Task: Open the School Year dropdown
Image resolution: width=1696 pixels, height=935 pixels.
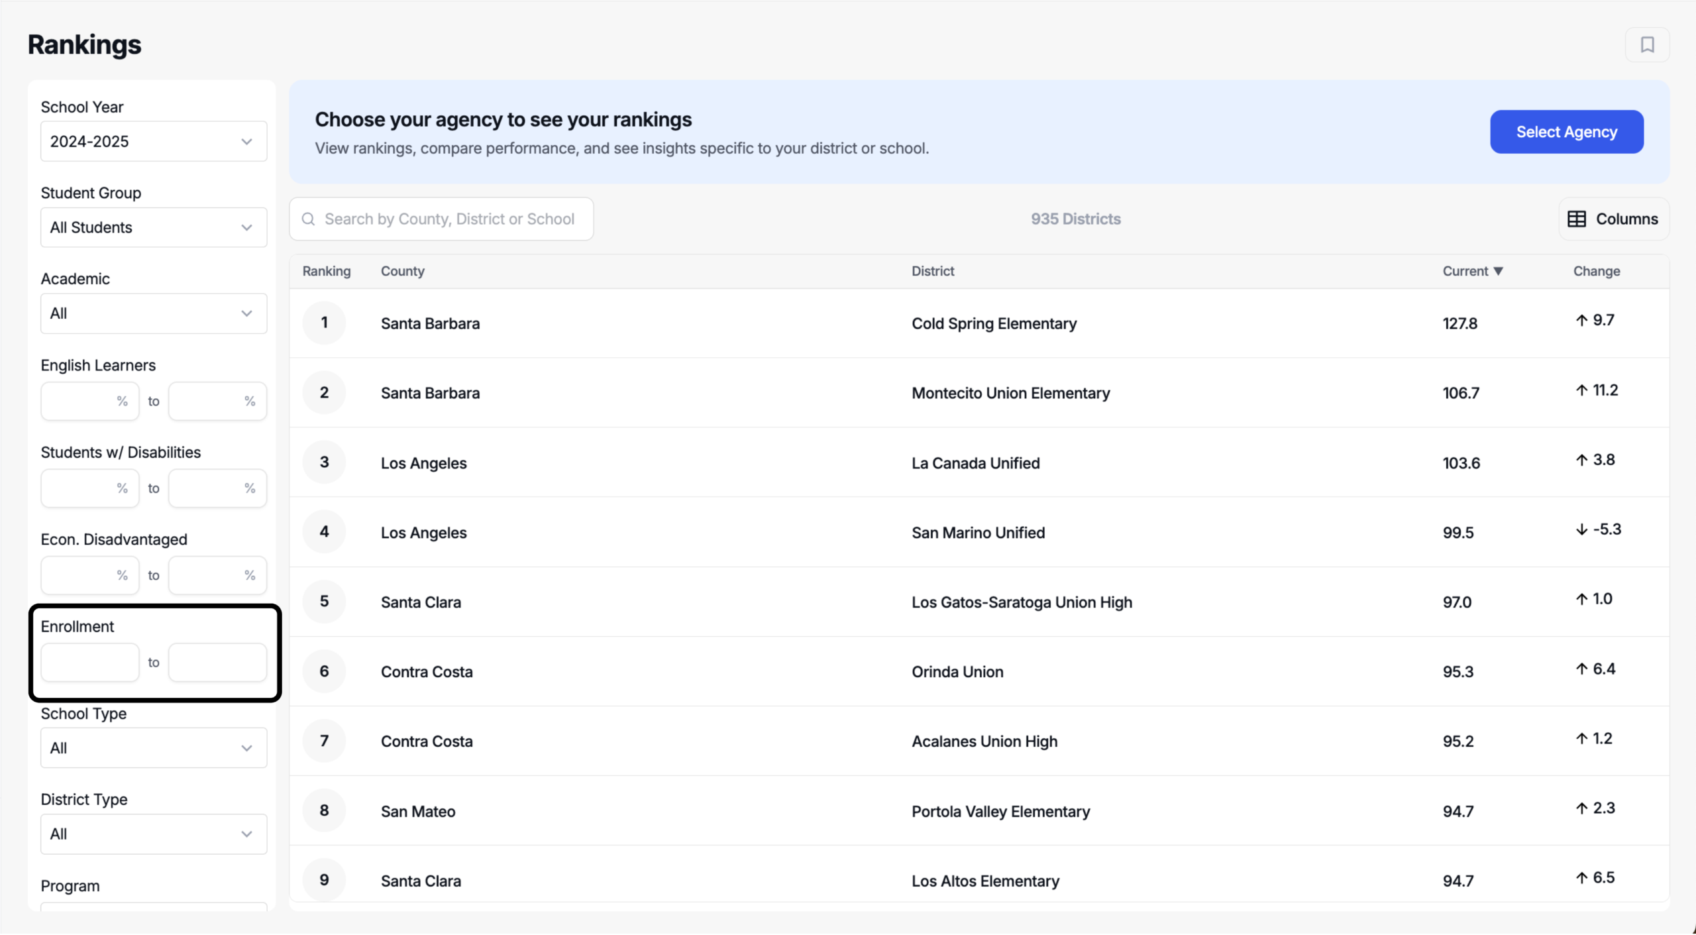Action: pyautogui.click(x=154, y=141)
